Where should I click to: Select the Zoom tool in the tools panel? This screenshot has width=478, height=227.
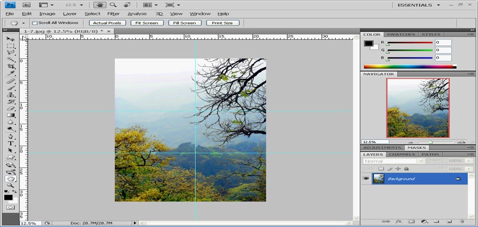(x=11, y=186)
